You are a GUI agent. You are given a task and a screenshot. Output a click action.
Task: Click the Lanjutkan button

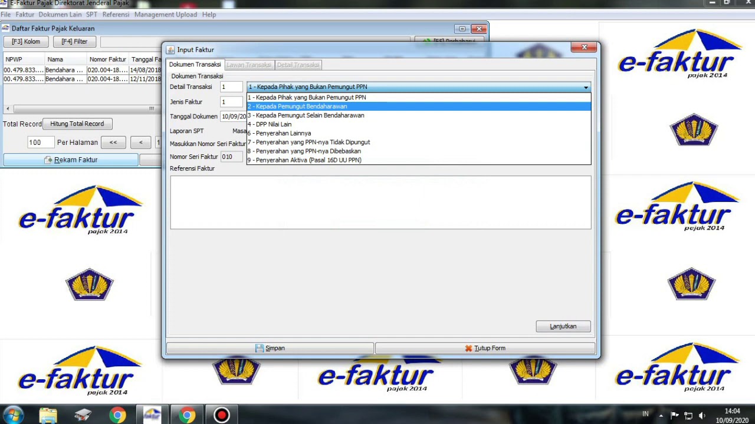(563, 326)
